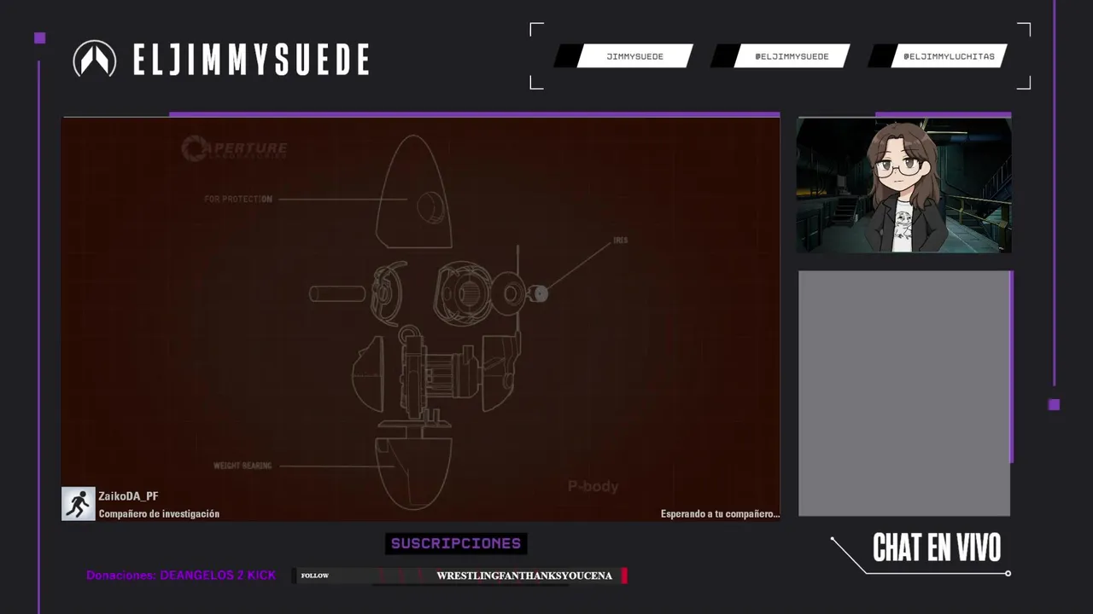1093x614 pixels.
Task: Click the gray live chat panel
Action: click(x=904, y=393)
